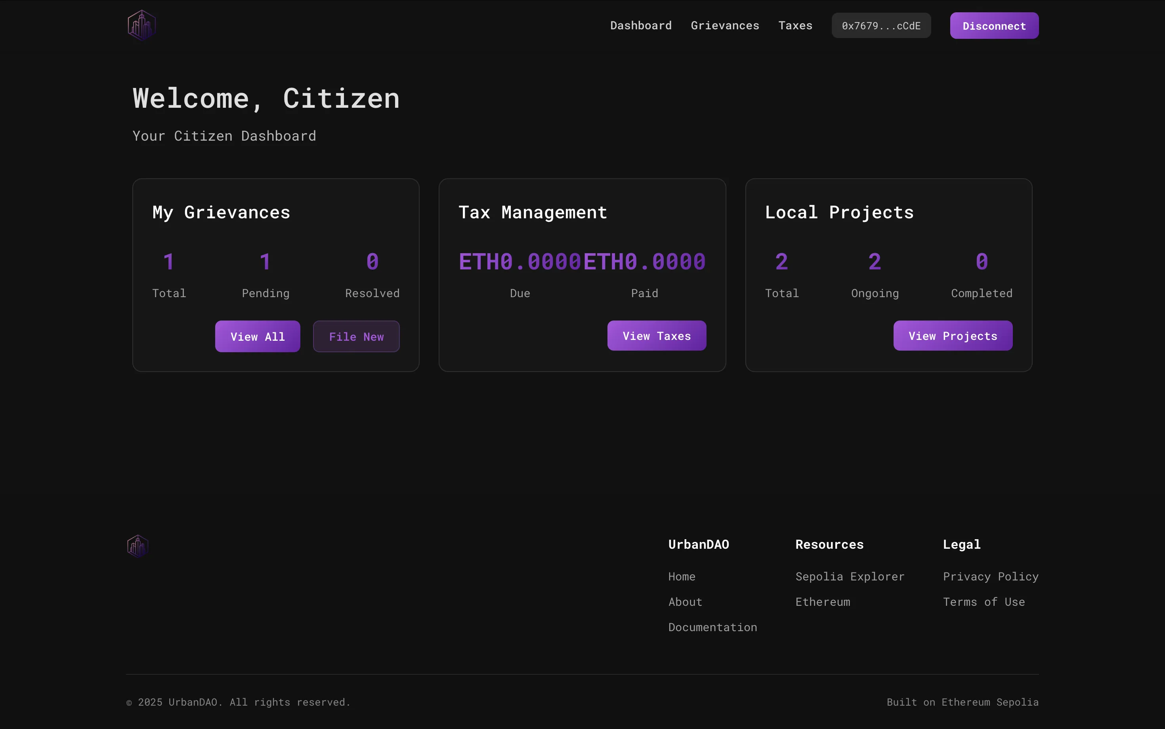
Task: Follow the footer Home link
Action: (681, 576)
